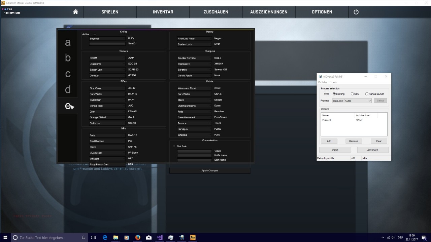Toggle the Active checkbox for skins
The width and height of the screenshot is (431, 242).
click(x=95, y=34)
